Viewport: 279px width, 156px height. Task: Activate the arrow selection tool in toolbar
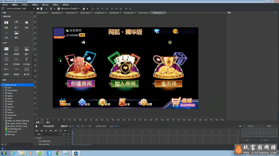point(87,8)
